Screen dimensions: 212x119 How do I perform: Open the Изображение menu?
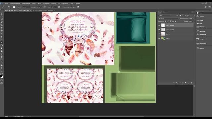26,4
